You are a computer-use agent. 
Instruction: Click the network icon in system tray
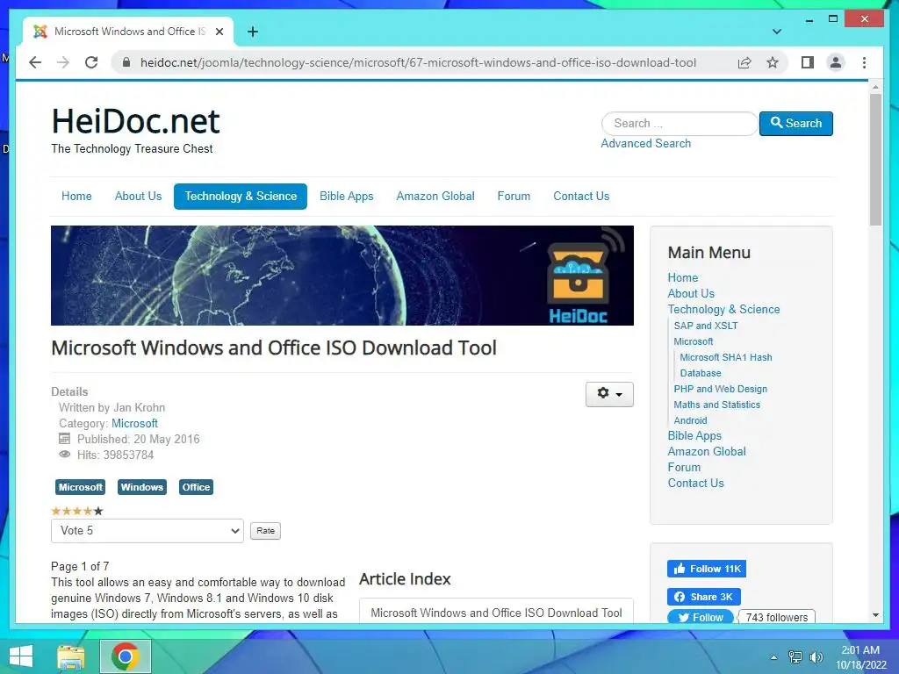[795, 656]
